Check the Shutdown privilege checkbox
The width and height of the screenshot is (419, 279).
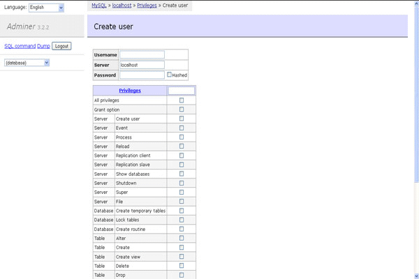(x=182, y=183)
